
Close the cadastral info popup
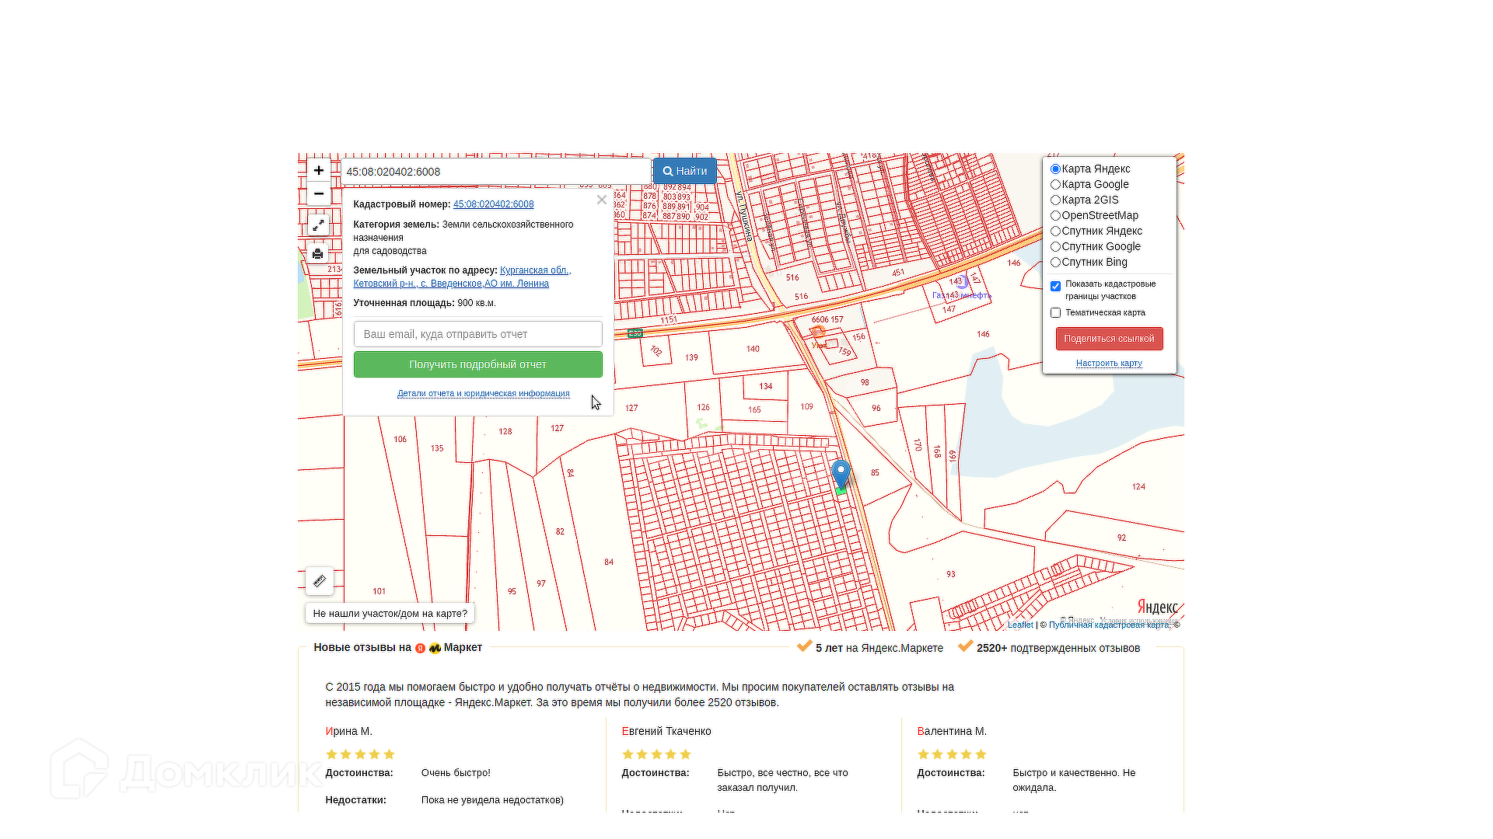pyautogui.click(x=601, y=200)
